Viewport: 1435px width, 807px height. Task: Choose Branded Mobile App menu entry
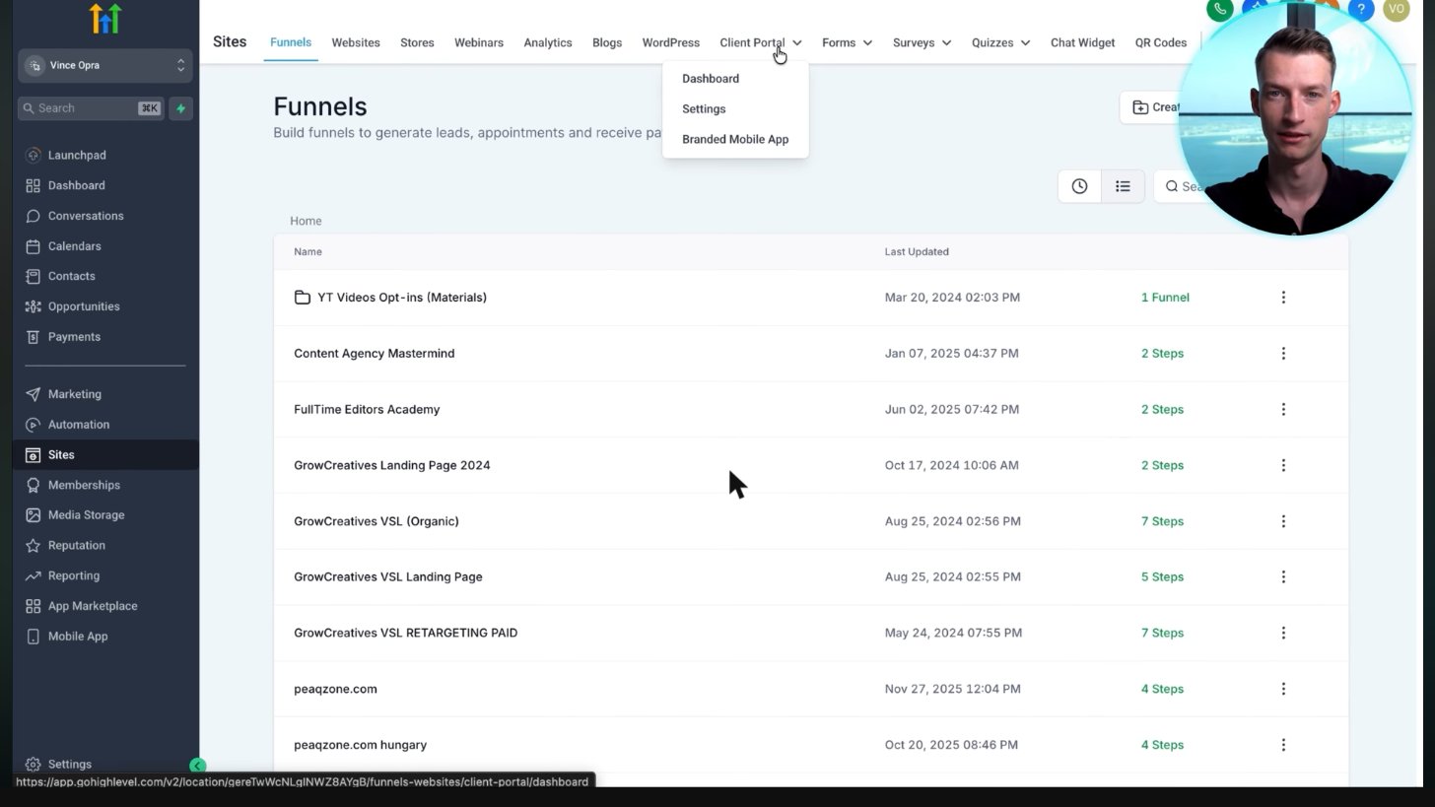[x=735, y=140]
